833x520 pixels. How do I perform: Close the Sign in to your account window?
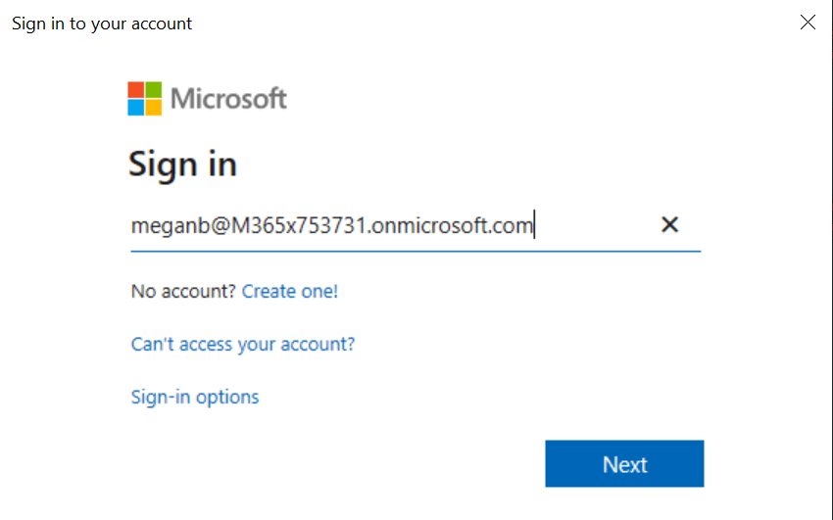(x=808, y=23)
